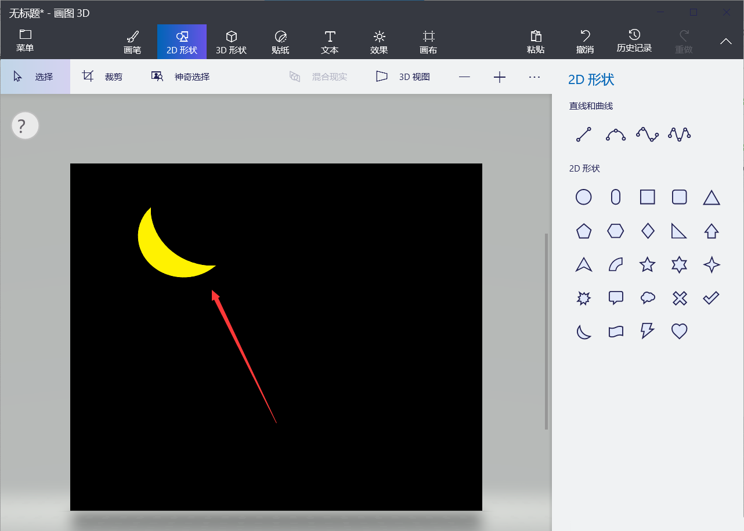Click the canvas vertical scrollbar
Screen dimensions: 744x531
tap(546, 331)
